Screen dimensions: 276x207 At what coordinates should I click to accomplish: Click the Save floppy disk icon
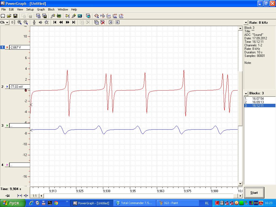click(x=15, y=16)
